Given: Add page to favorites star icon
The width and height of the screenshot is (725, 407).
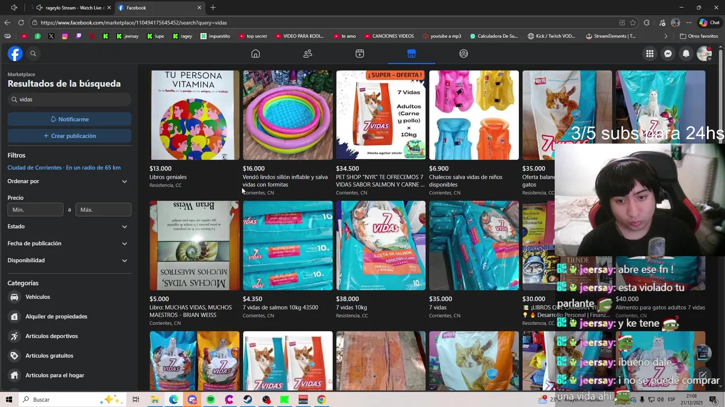Looking at the screenshot, I should pyautogui.click(x=633, y=23).
